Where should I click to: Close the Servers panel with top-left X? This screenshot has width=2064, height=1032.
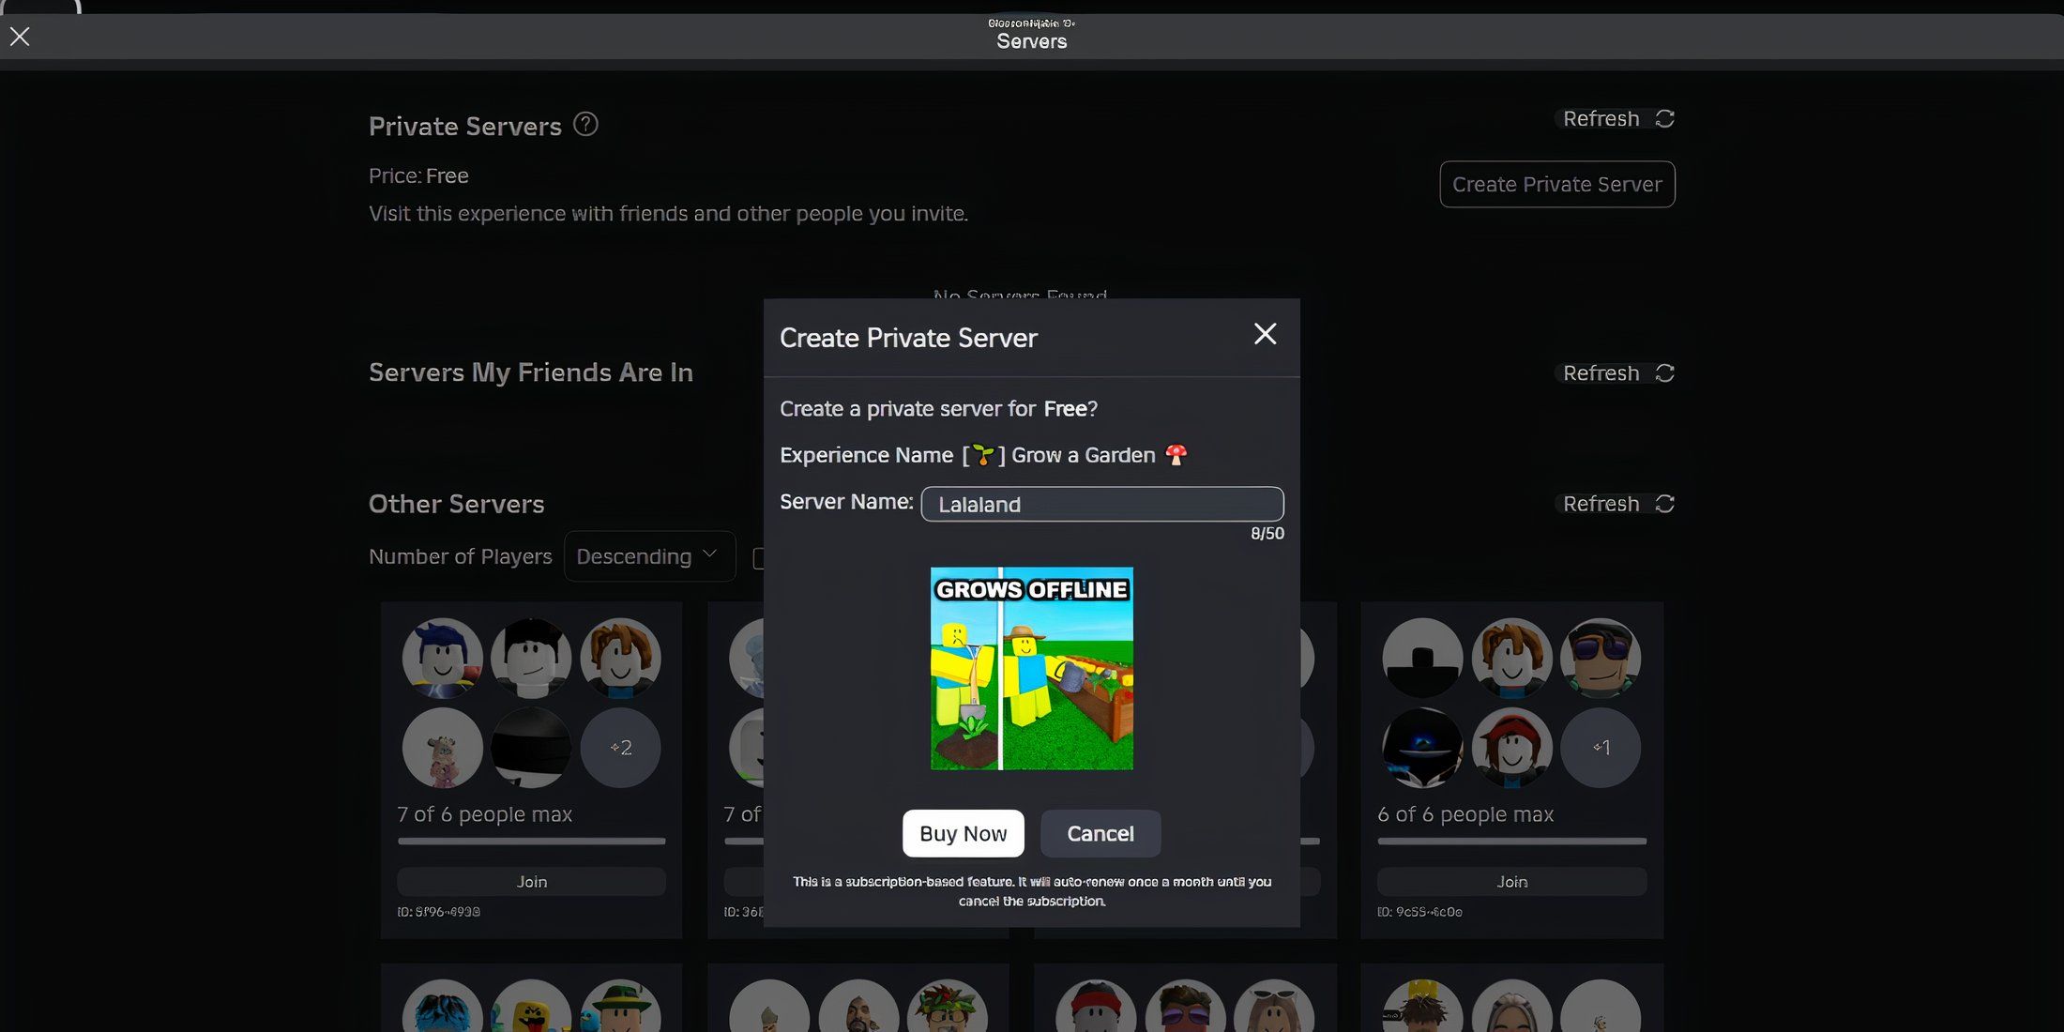tap(20, 37)
